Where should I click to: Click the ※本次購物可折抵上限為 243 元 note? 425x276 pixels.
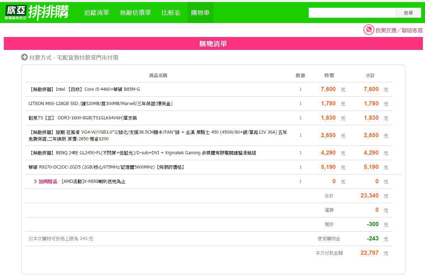pos(61,239)
